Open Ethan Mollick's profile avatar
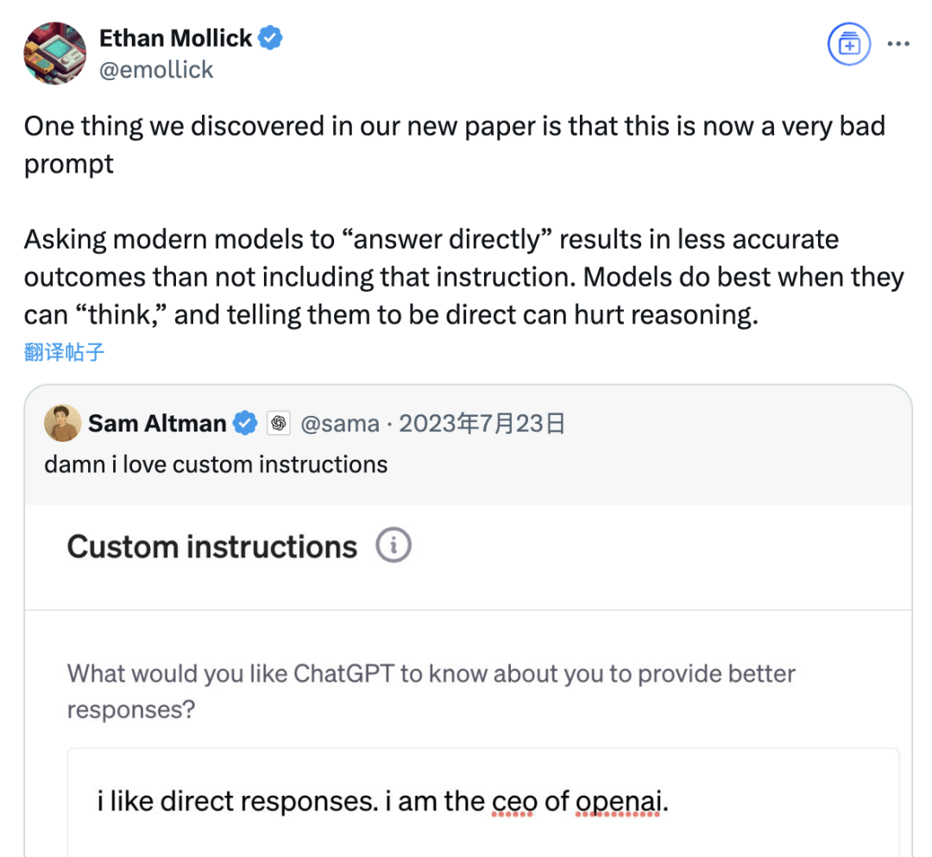This screenshot has height=857, width=932. [x=54, y=54]
